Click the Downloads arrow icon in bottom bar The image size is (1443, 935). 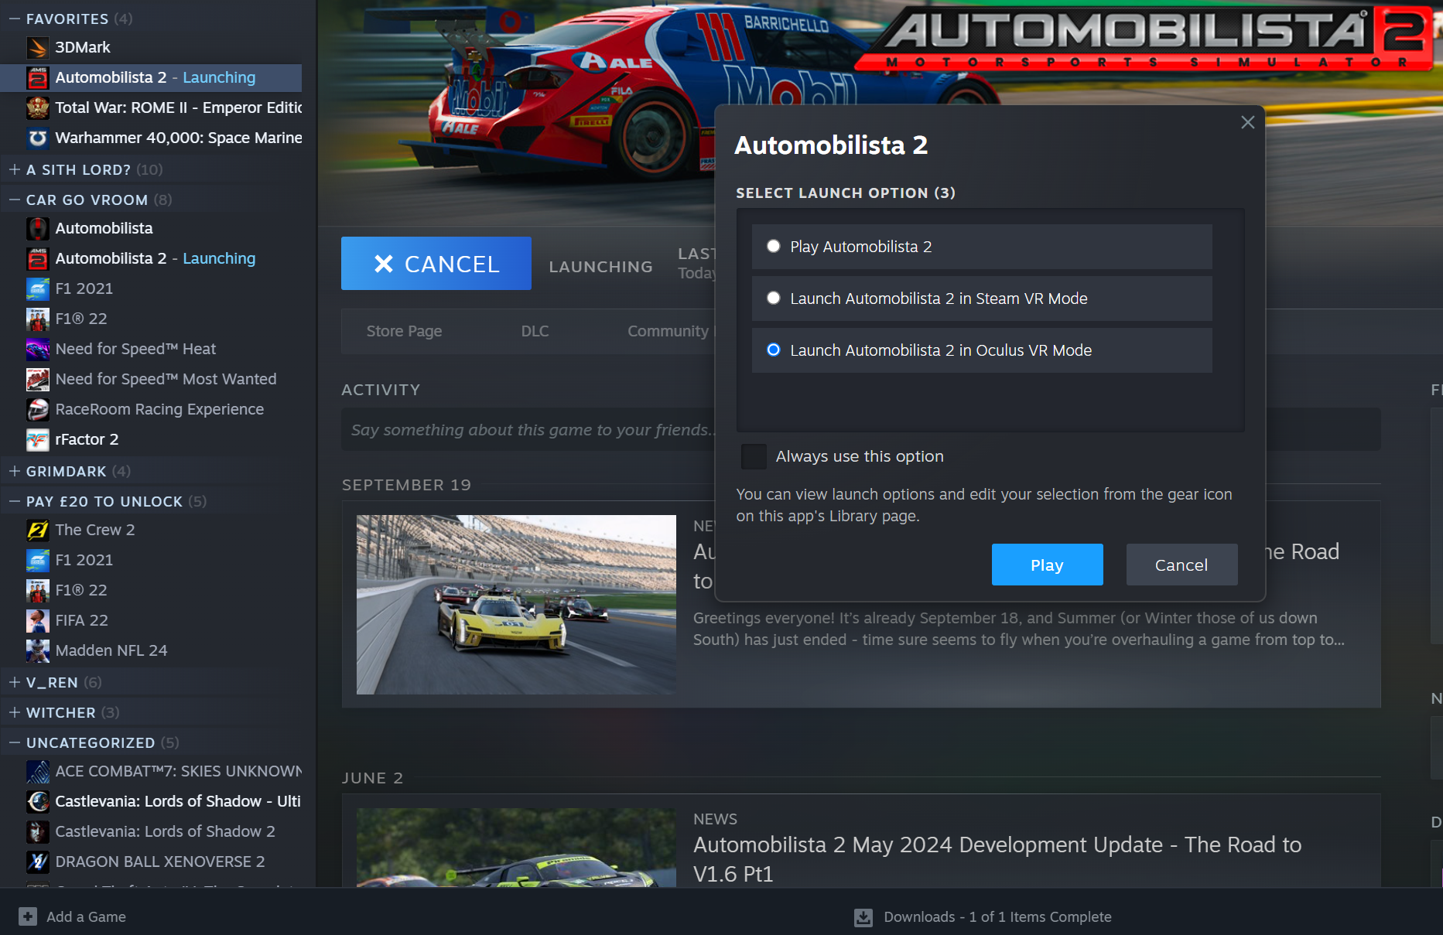863,917
